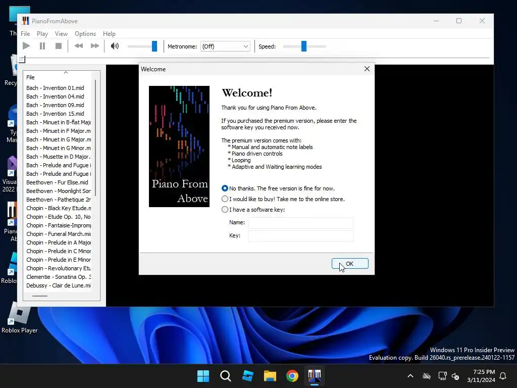
Task: Click PianoFromAbove taskbar icon
Action: [x=314, y=376]
